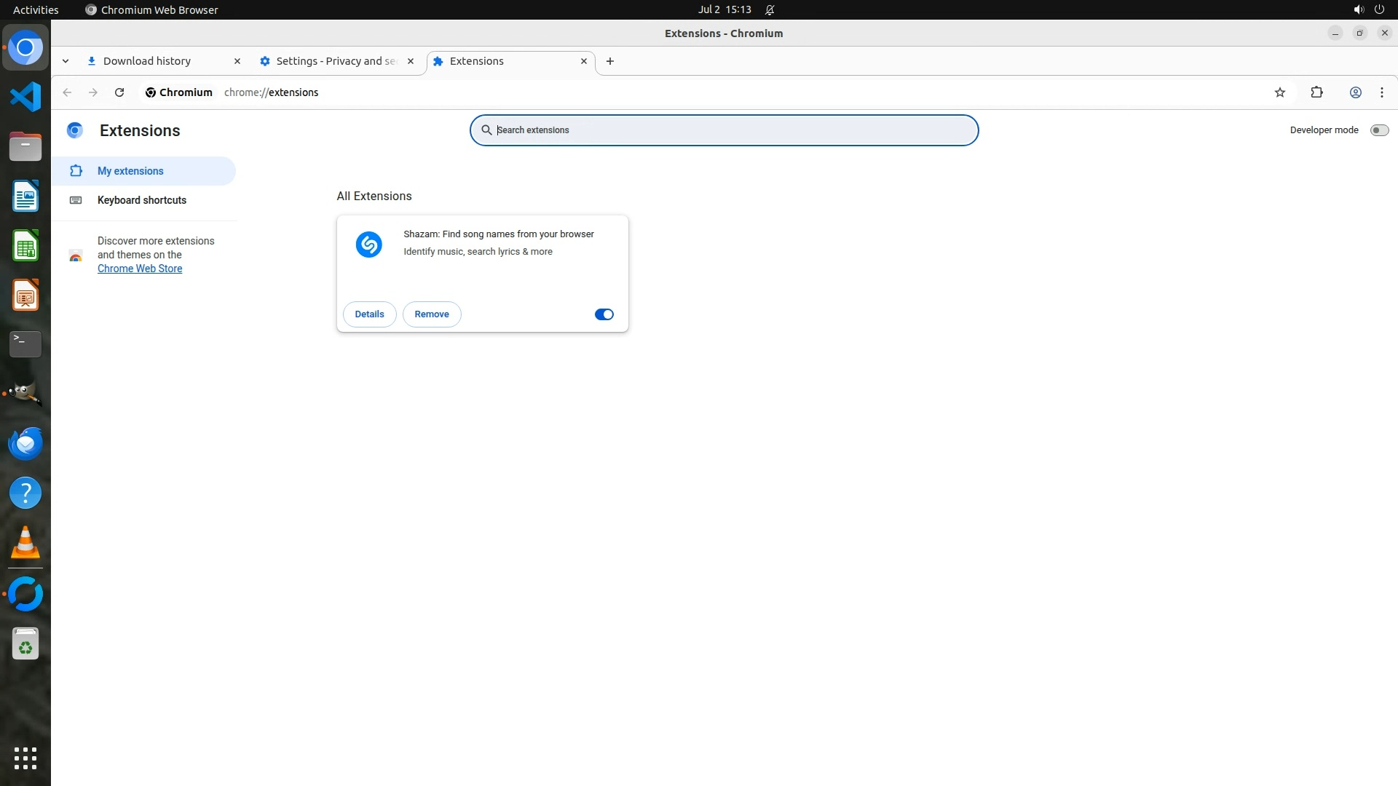
Task: Expand the tab search dropdown arrow
Action: 66,61
